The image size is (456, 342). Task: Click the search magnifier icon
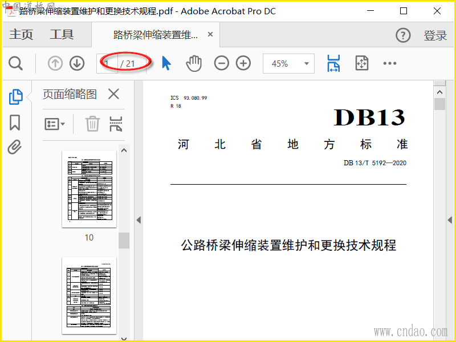[x=15, y=63]
